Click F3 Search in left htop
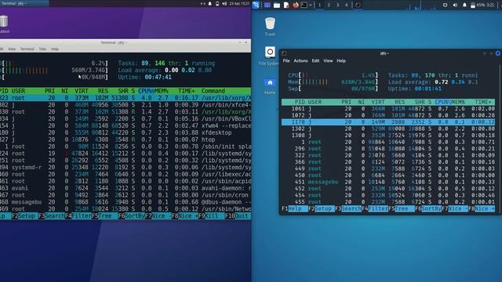 51,216
